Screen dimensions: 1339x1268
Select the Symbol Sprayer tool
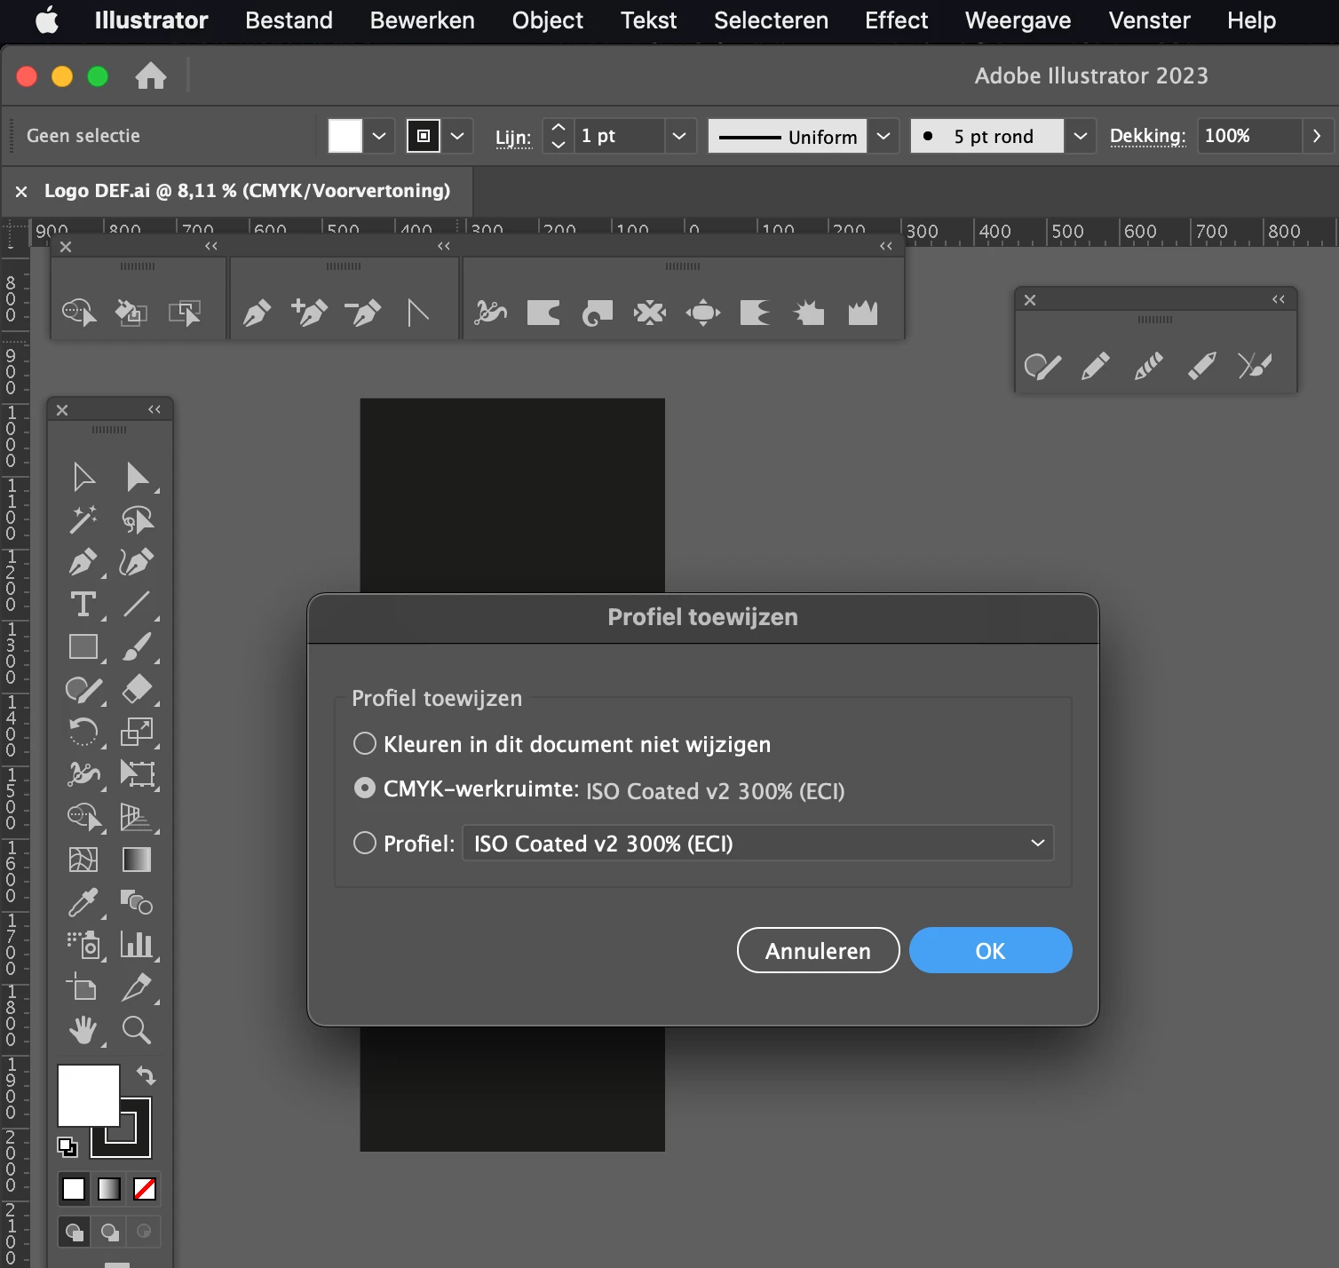click(83, 945)
